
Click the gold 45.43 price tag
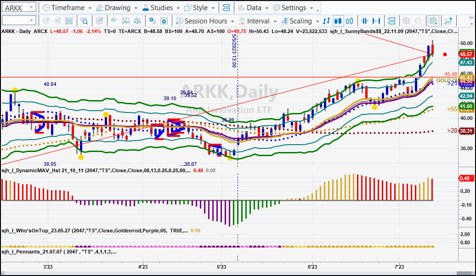pyautogui.click(x=466, y=78)
